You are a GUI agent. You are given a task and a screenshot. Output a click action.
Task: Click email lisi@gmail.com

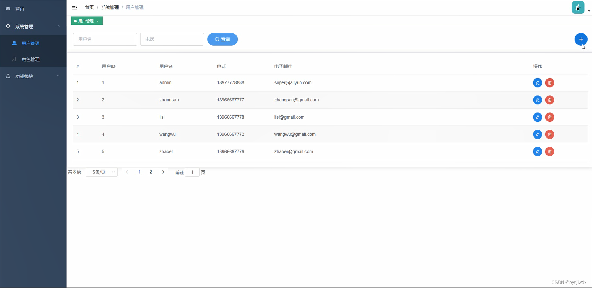[290, 117]
